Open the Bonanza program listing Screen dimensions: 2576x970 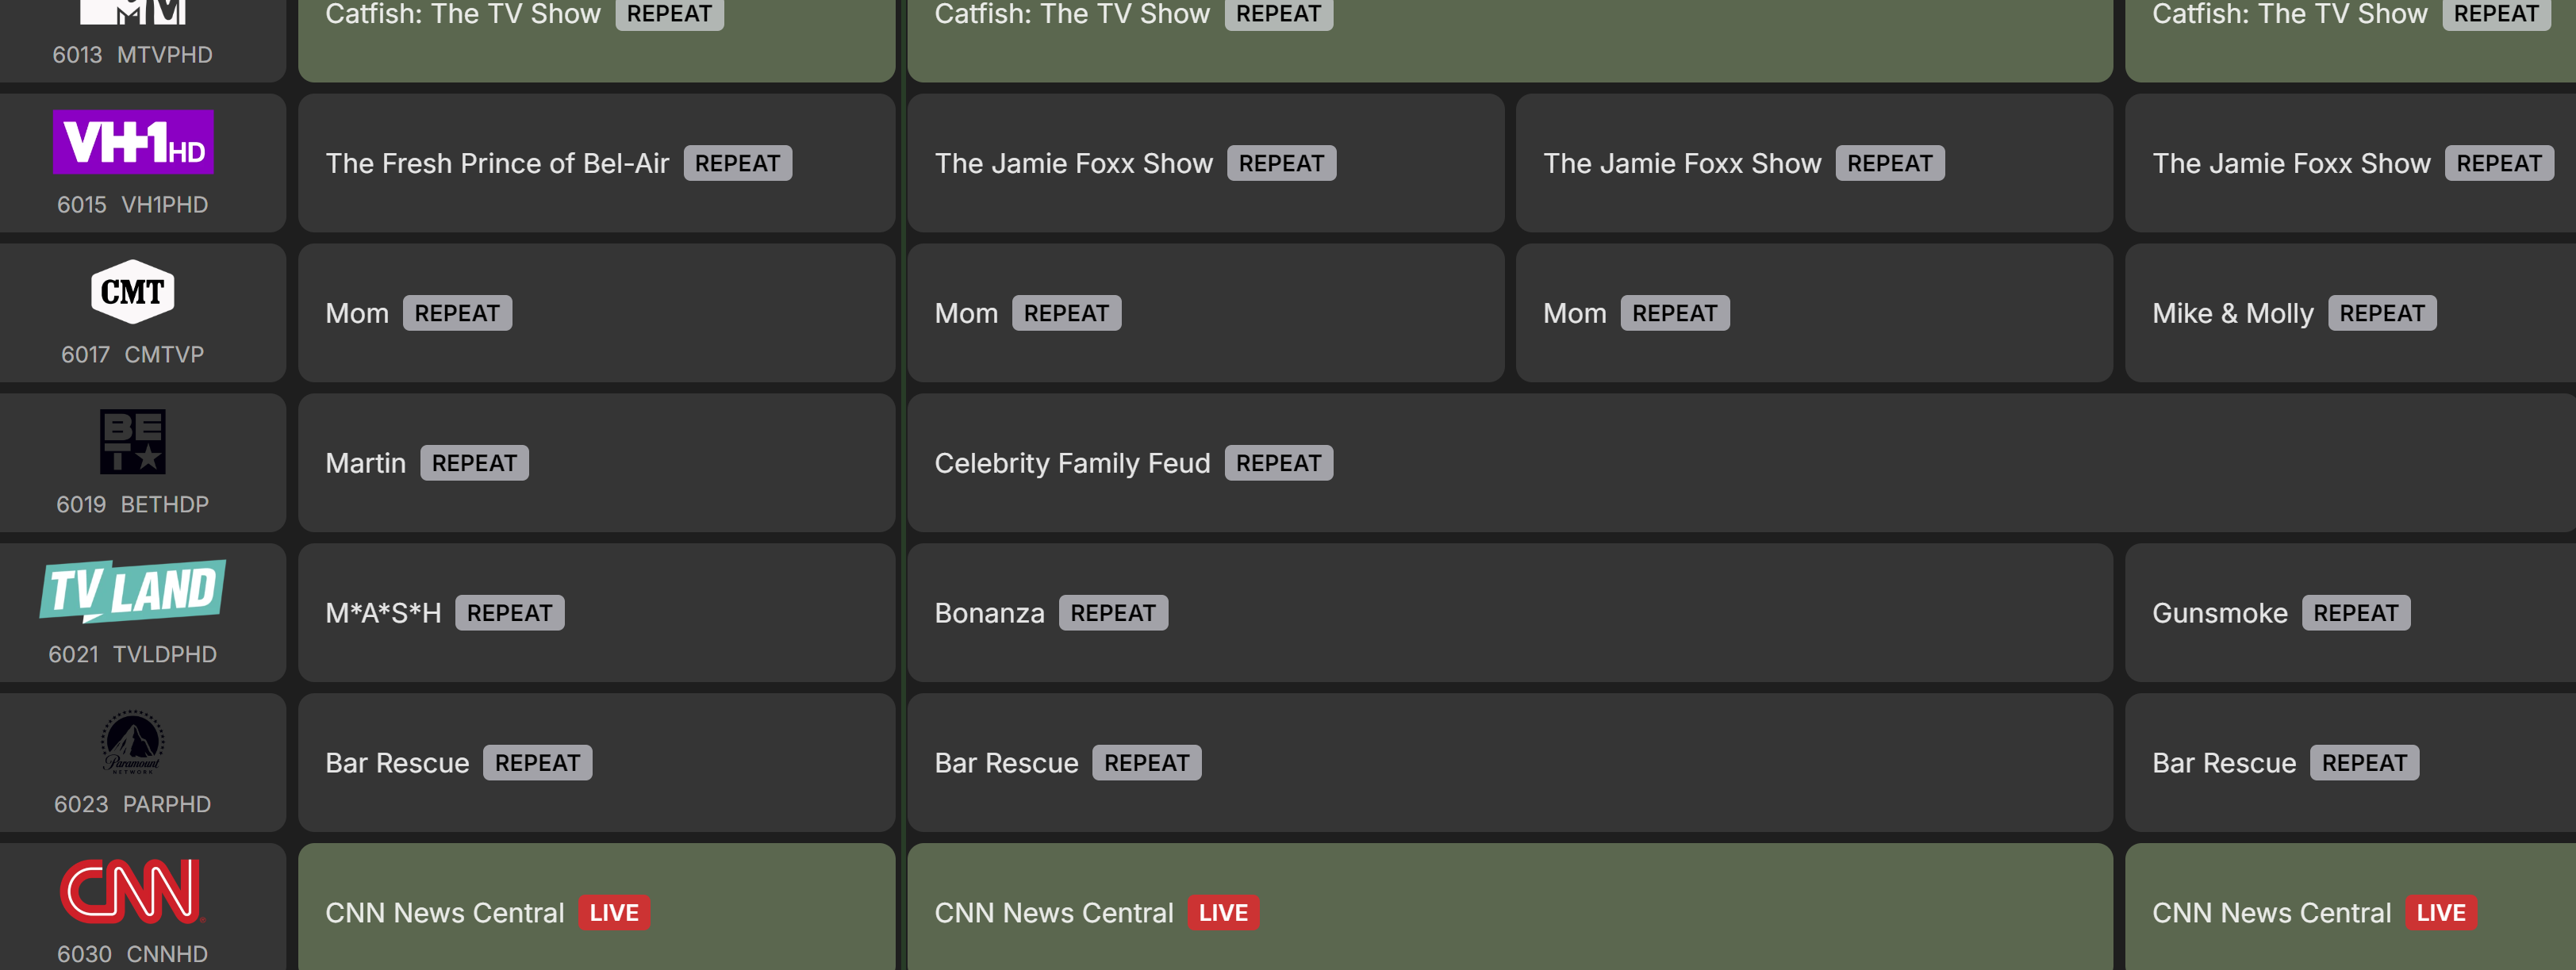[x=989, y=613]
